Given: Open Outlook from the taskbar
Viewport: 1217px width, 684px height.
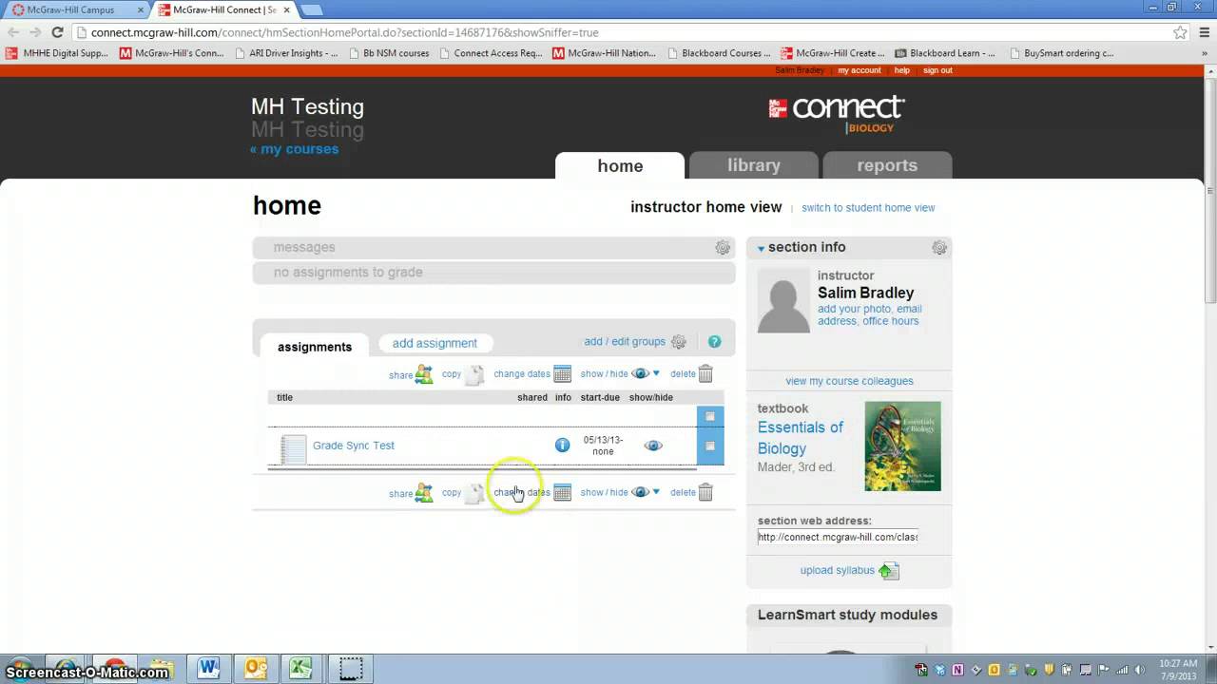Looking at the screenshot, I should (x=255, y=668).
